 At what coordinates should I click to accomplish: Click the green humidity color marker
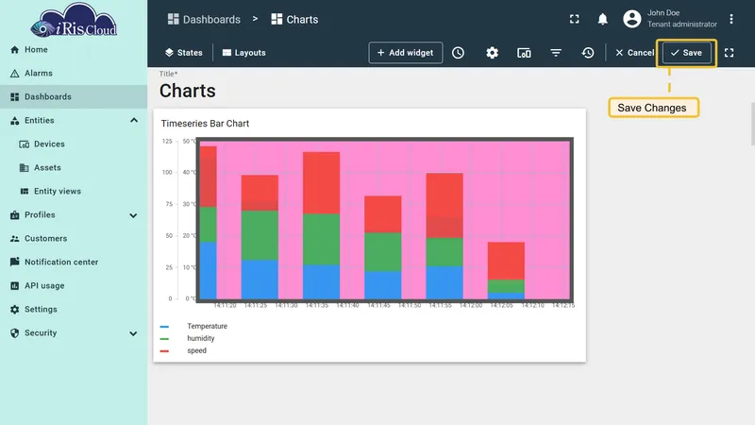click(x=164, y=339)
